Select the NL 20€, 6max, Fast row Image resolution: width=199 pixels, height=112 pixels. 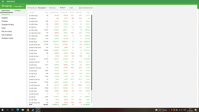click(x=59, y=85)
